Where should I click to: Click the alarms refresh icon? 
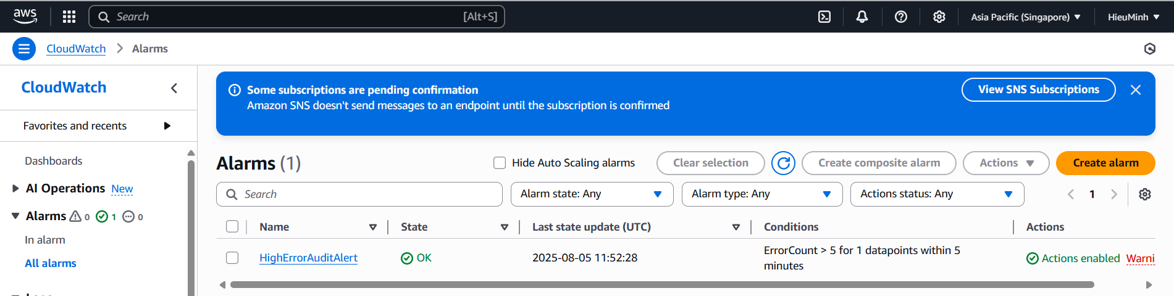point(783,163)
